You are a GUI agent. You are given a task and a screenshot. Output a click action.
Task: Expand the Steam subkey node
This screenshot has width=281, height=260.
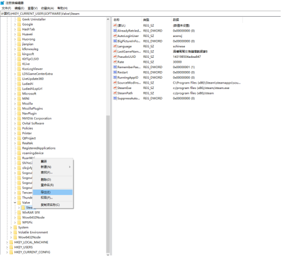tap(19, 208)
